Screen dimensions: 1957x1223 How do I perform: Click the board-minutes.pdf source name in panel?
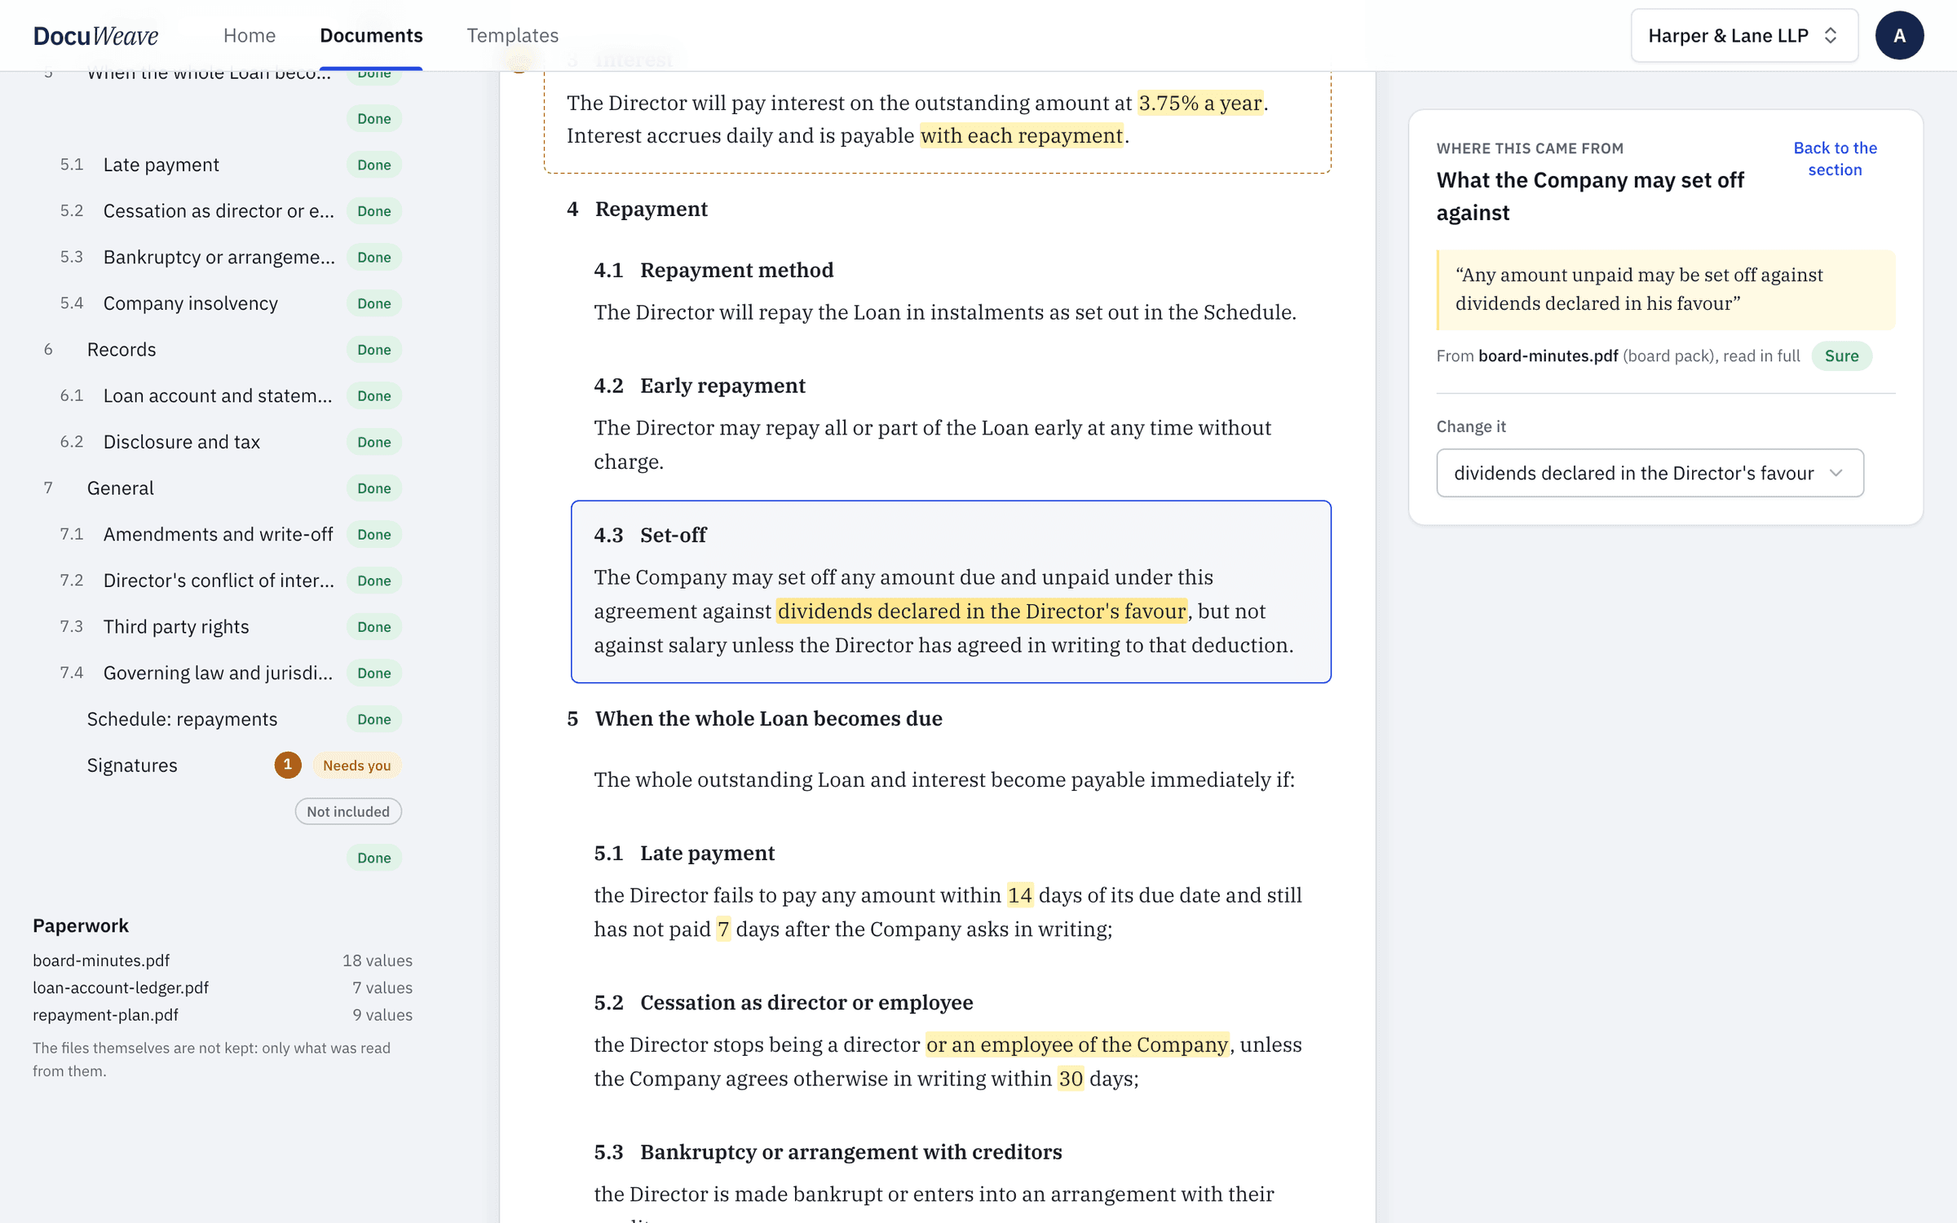pos(1548,355)
